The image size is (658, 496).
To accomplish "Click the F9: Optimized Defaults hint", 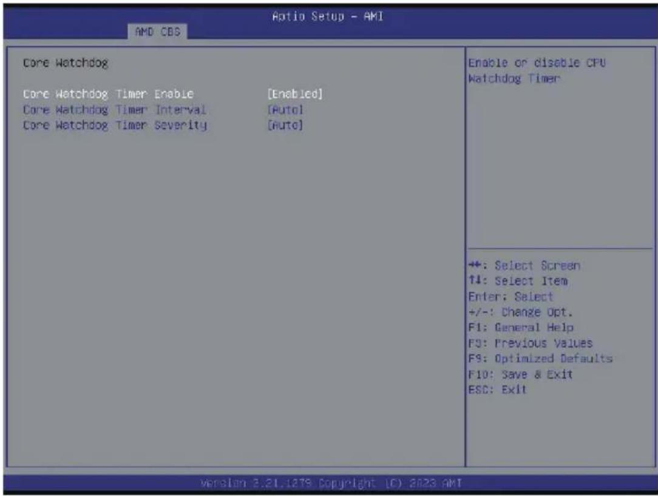I will 540,359.
